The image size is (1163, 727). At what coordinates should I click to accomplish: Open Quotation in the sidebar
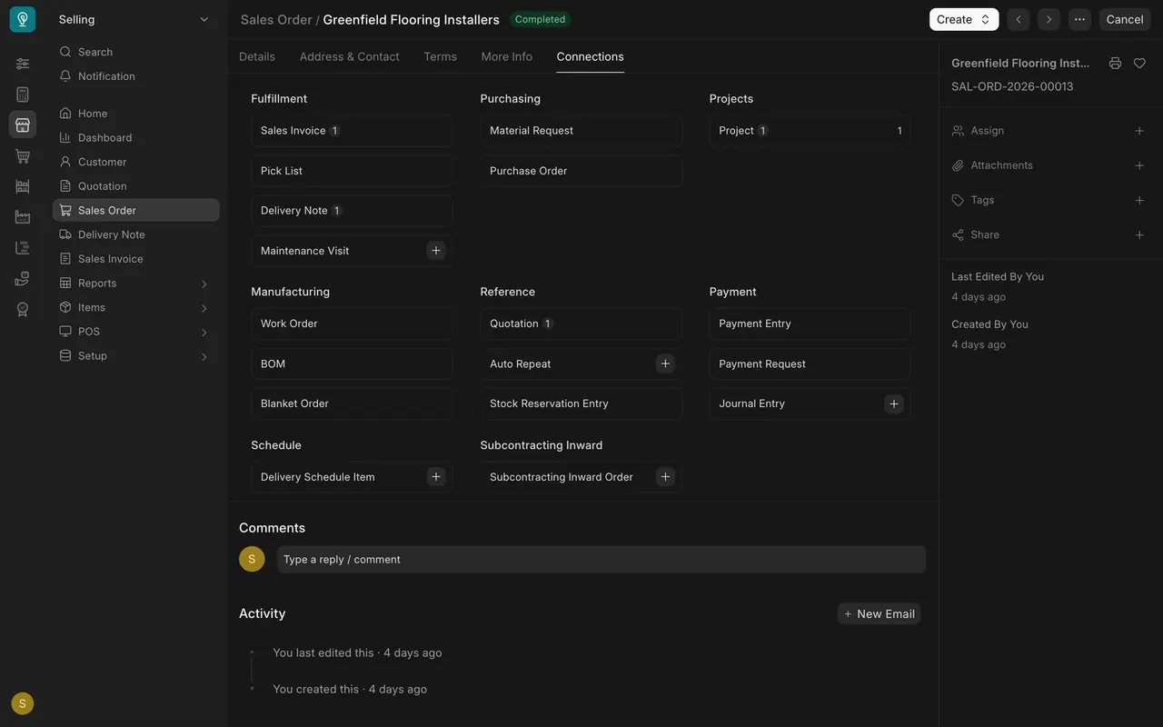(x=136, y=186)
